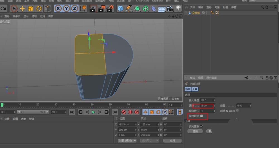Click the Cube primitive icon
Viewport: 279px width, 148px height.
[x=120, y=9]
